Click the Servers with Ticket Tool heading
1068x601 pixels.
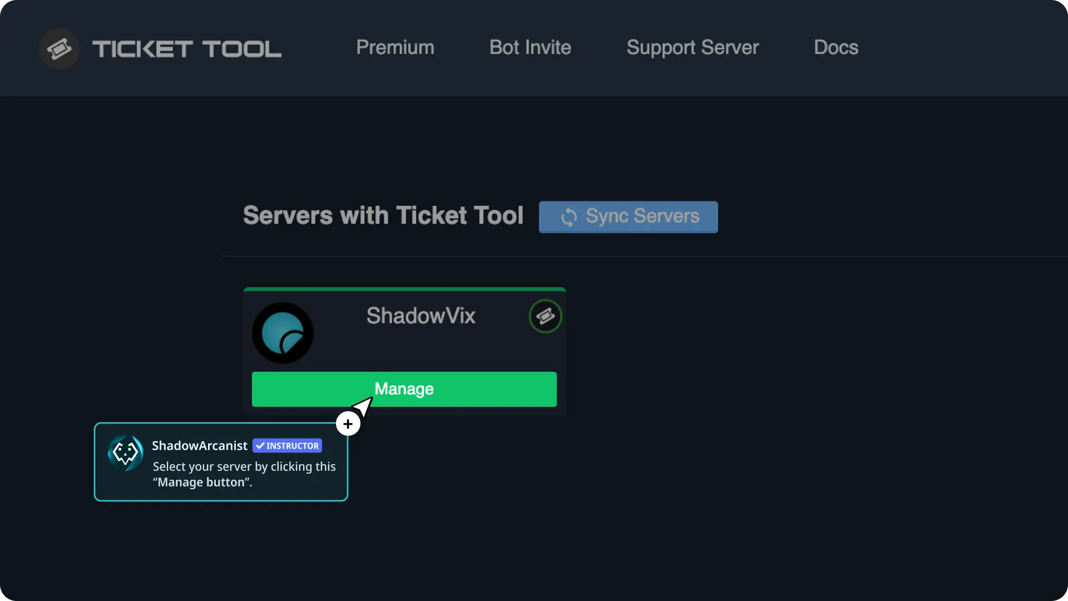tap(383, 215)
